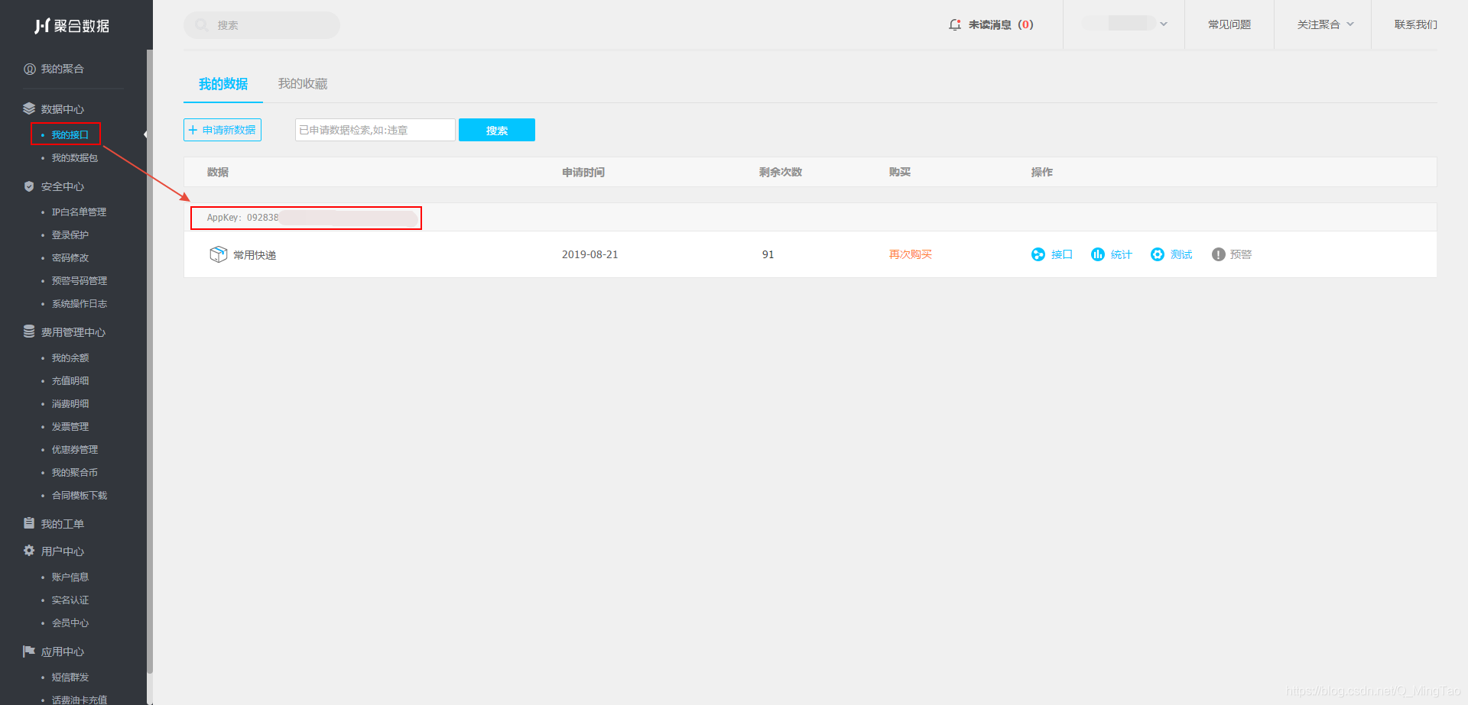Click the 统计 chart icon for 常用快递
The height and width of the screenshot is (705, 1468).
tap(1097, 254)
